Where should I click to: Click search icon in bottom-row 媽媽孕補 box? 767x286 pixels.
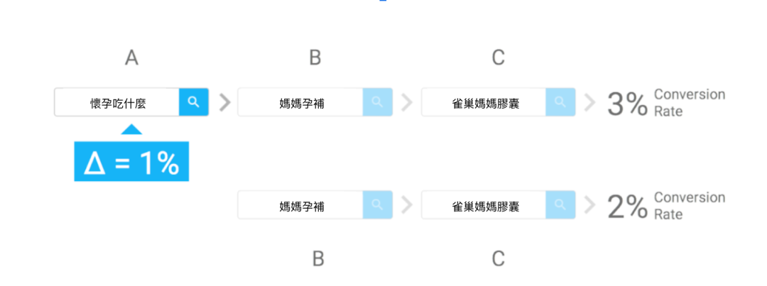[377, 206]
